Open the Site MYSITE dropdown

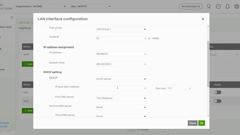tap(94, 6)
